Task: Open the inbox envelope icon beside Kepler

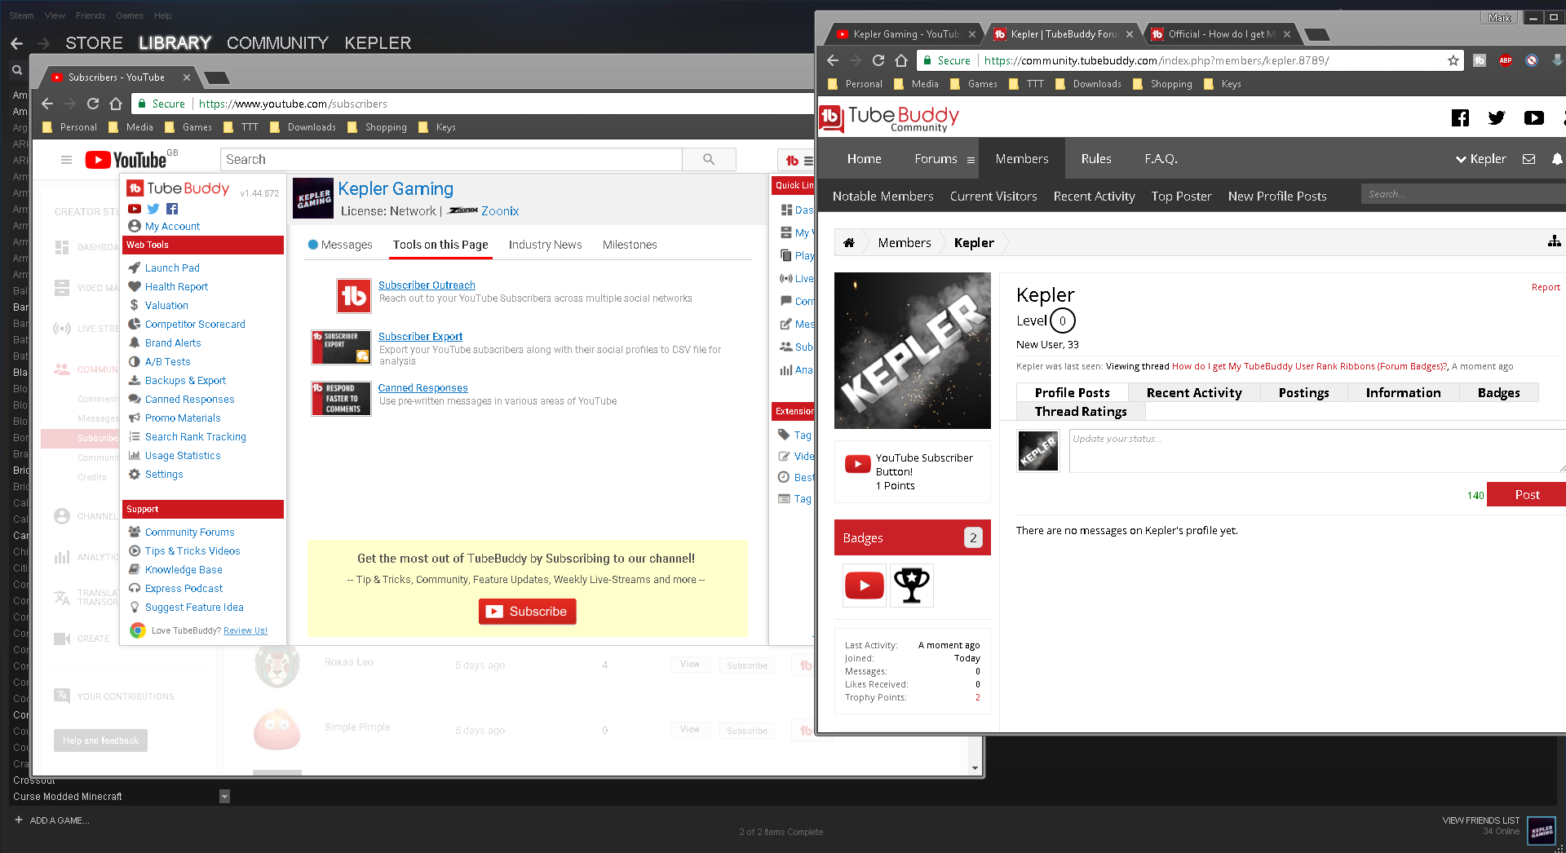Action: pyautogui.click(x=1528, y=159)
